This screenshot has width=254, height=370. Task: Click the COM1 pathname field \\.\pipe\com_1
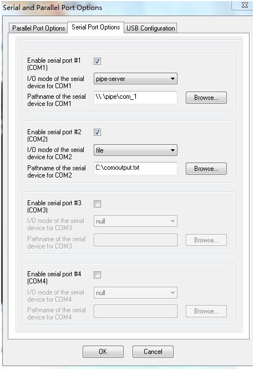[135, 98]
